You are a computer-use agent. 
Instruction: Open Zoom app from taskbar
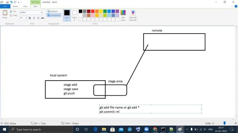pyautogui.click(x=147, y=129)
